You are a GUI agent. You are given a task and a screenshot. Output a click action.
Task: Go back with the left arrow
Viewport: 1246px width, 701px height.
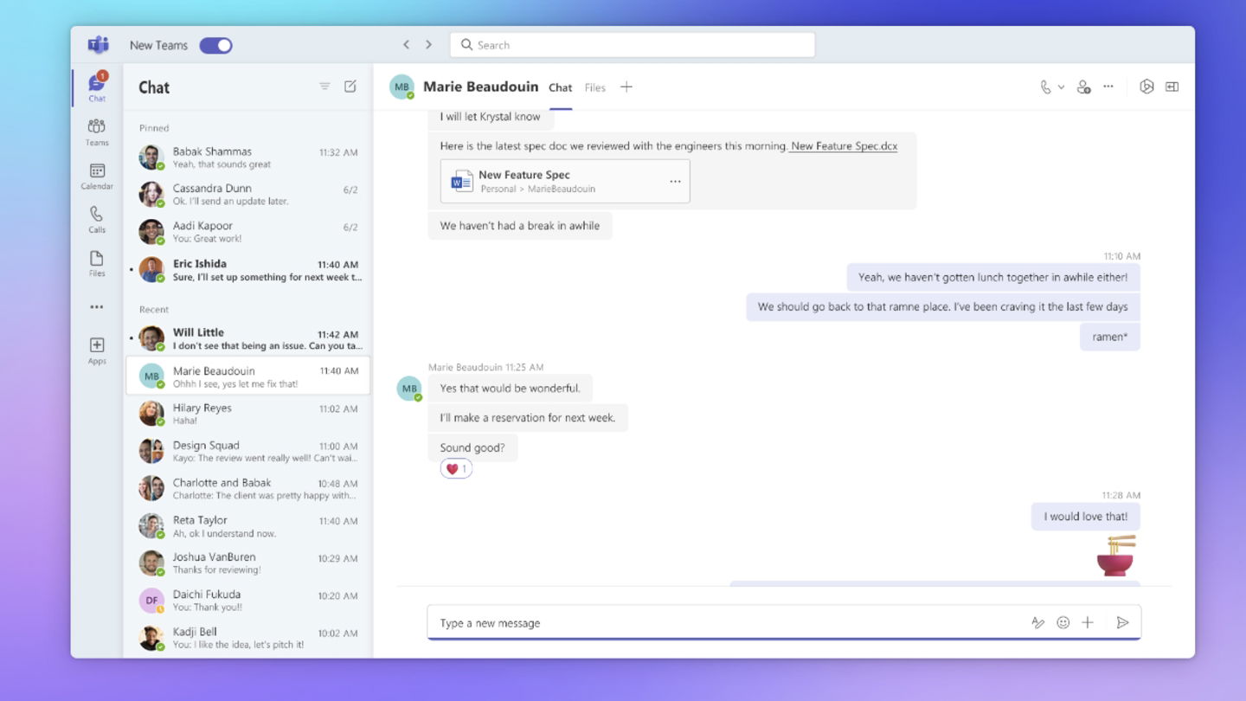407,45
